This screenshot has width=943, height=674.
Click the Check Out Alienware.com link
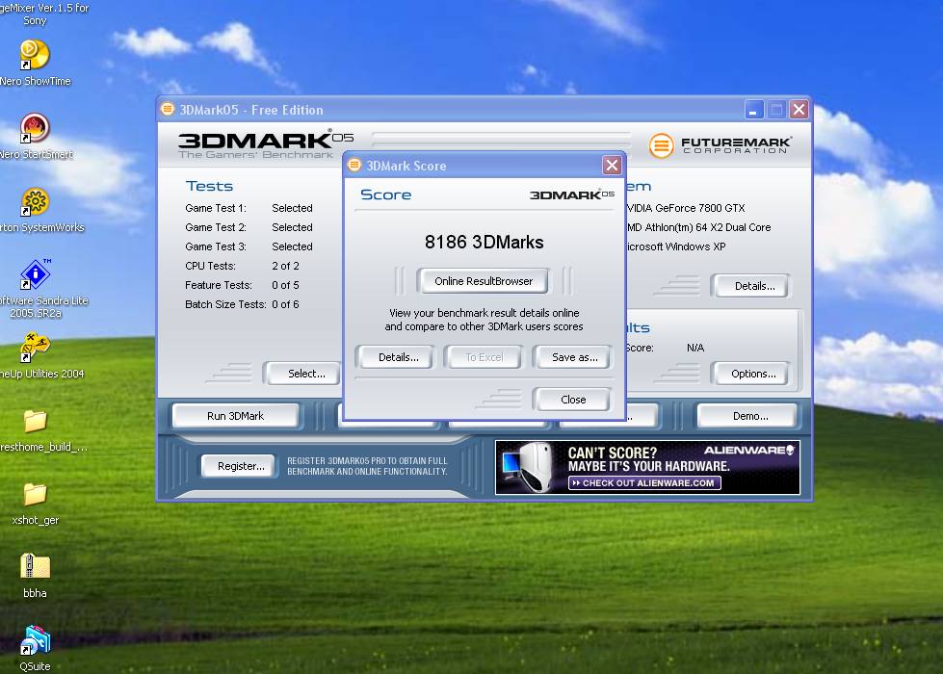[x=644, y=482]
